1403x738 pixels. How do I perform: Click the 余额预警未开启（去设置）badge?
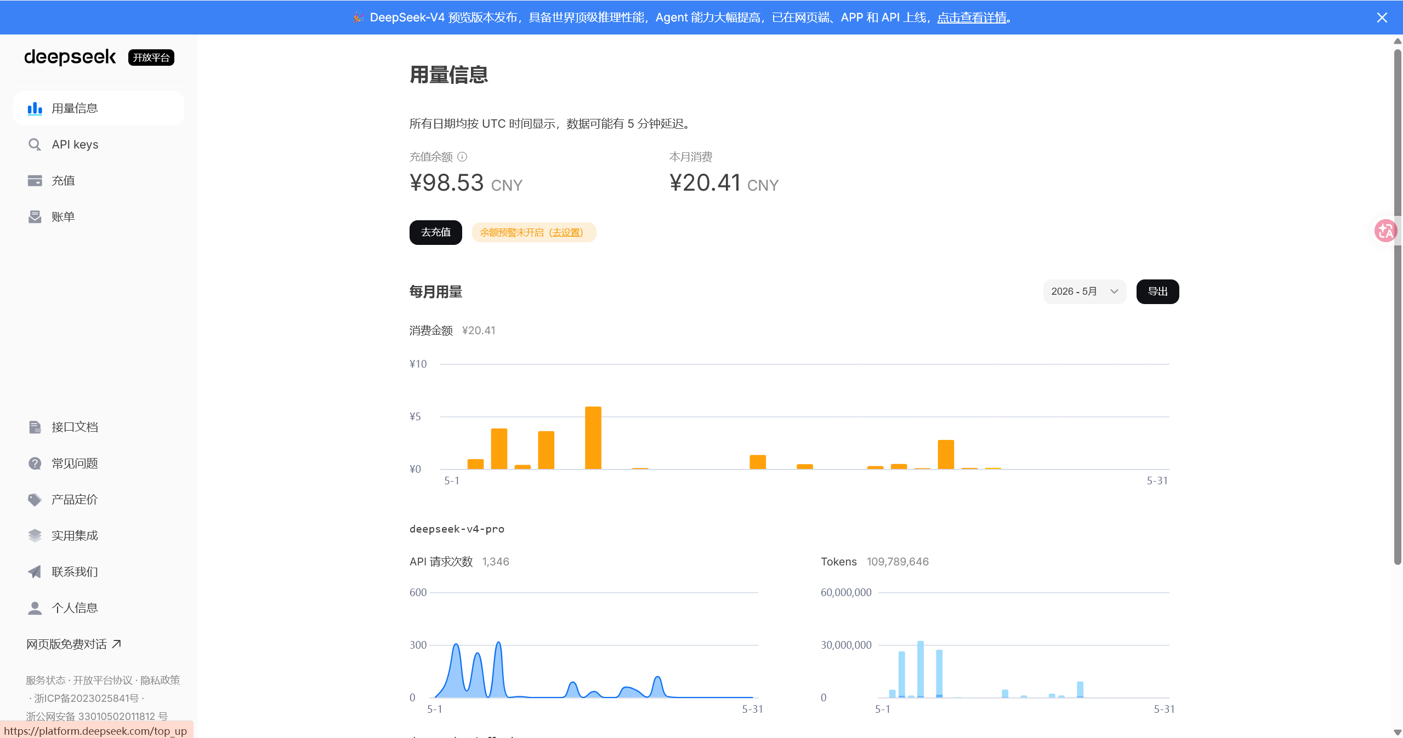(x=533, y=232)
